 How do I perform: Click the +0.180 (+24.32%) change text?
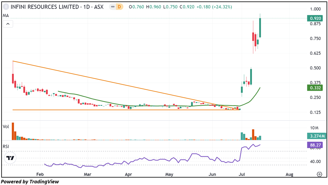click(x=214, y=7)
